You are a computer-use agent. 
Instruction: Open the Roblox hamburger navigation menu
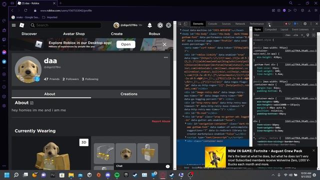(13, 25)
